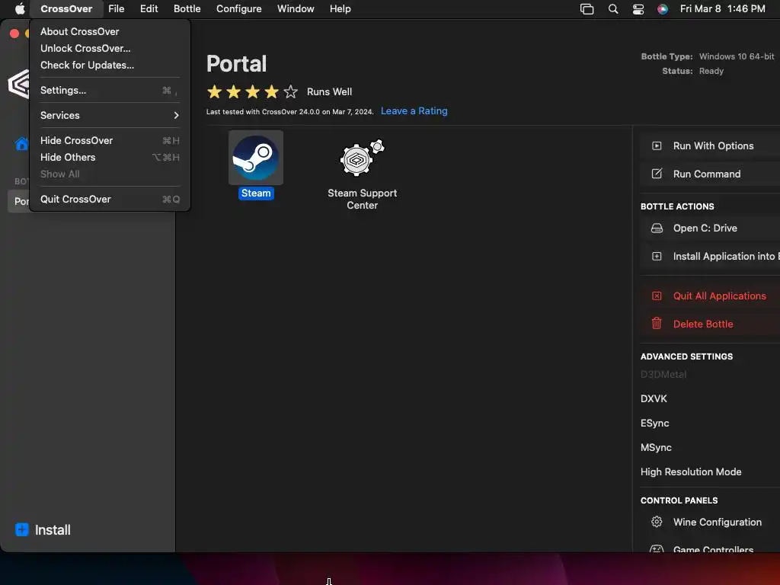The width and height of the screenshot is (780, 585).
Task: Open the File menu
Action: pos(117,9)
